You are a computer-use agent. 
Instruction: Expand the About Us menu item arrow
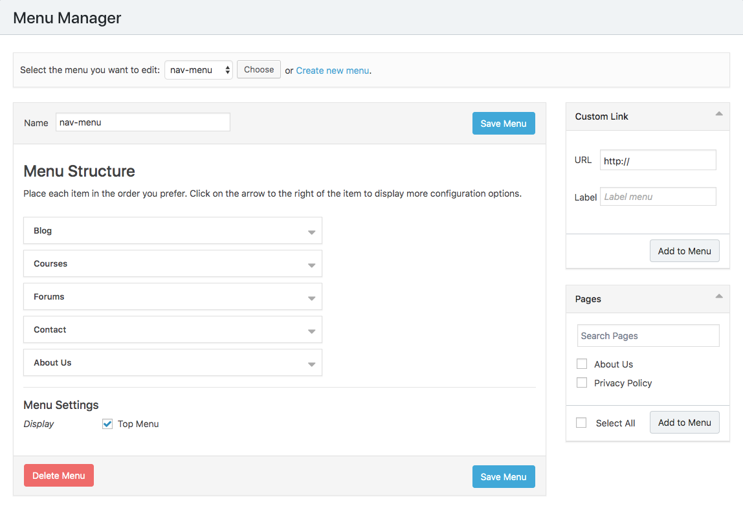click(311, 364)
